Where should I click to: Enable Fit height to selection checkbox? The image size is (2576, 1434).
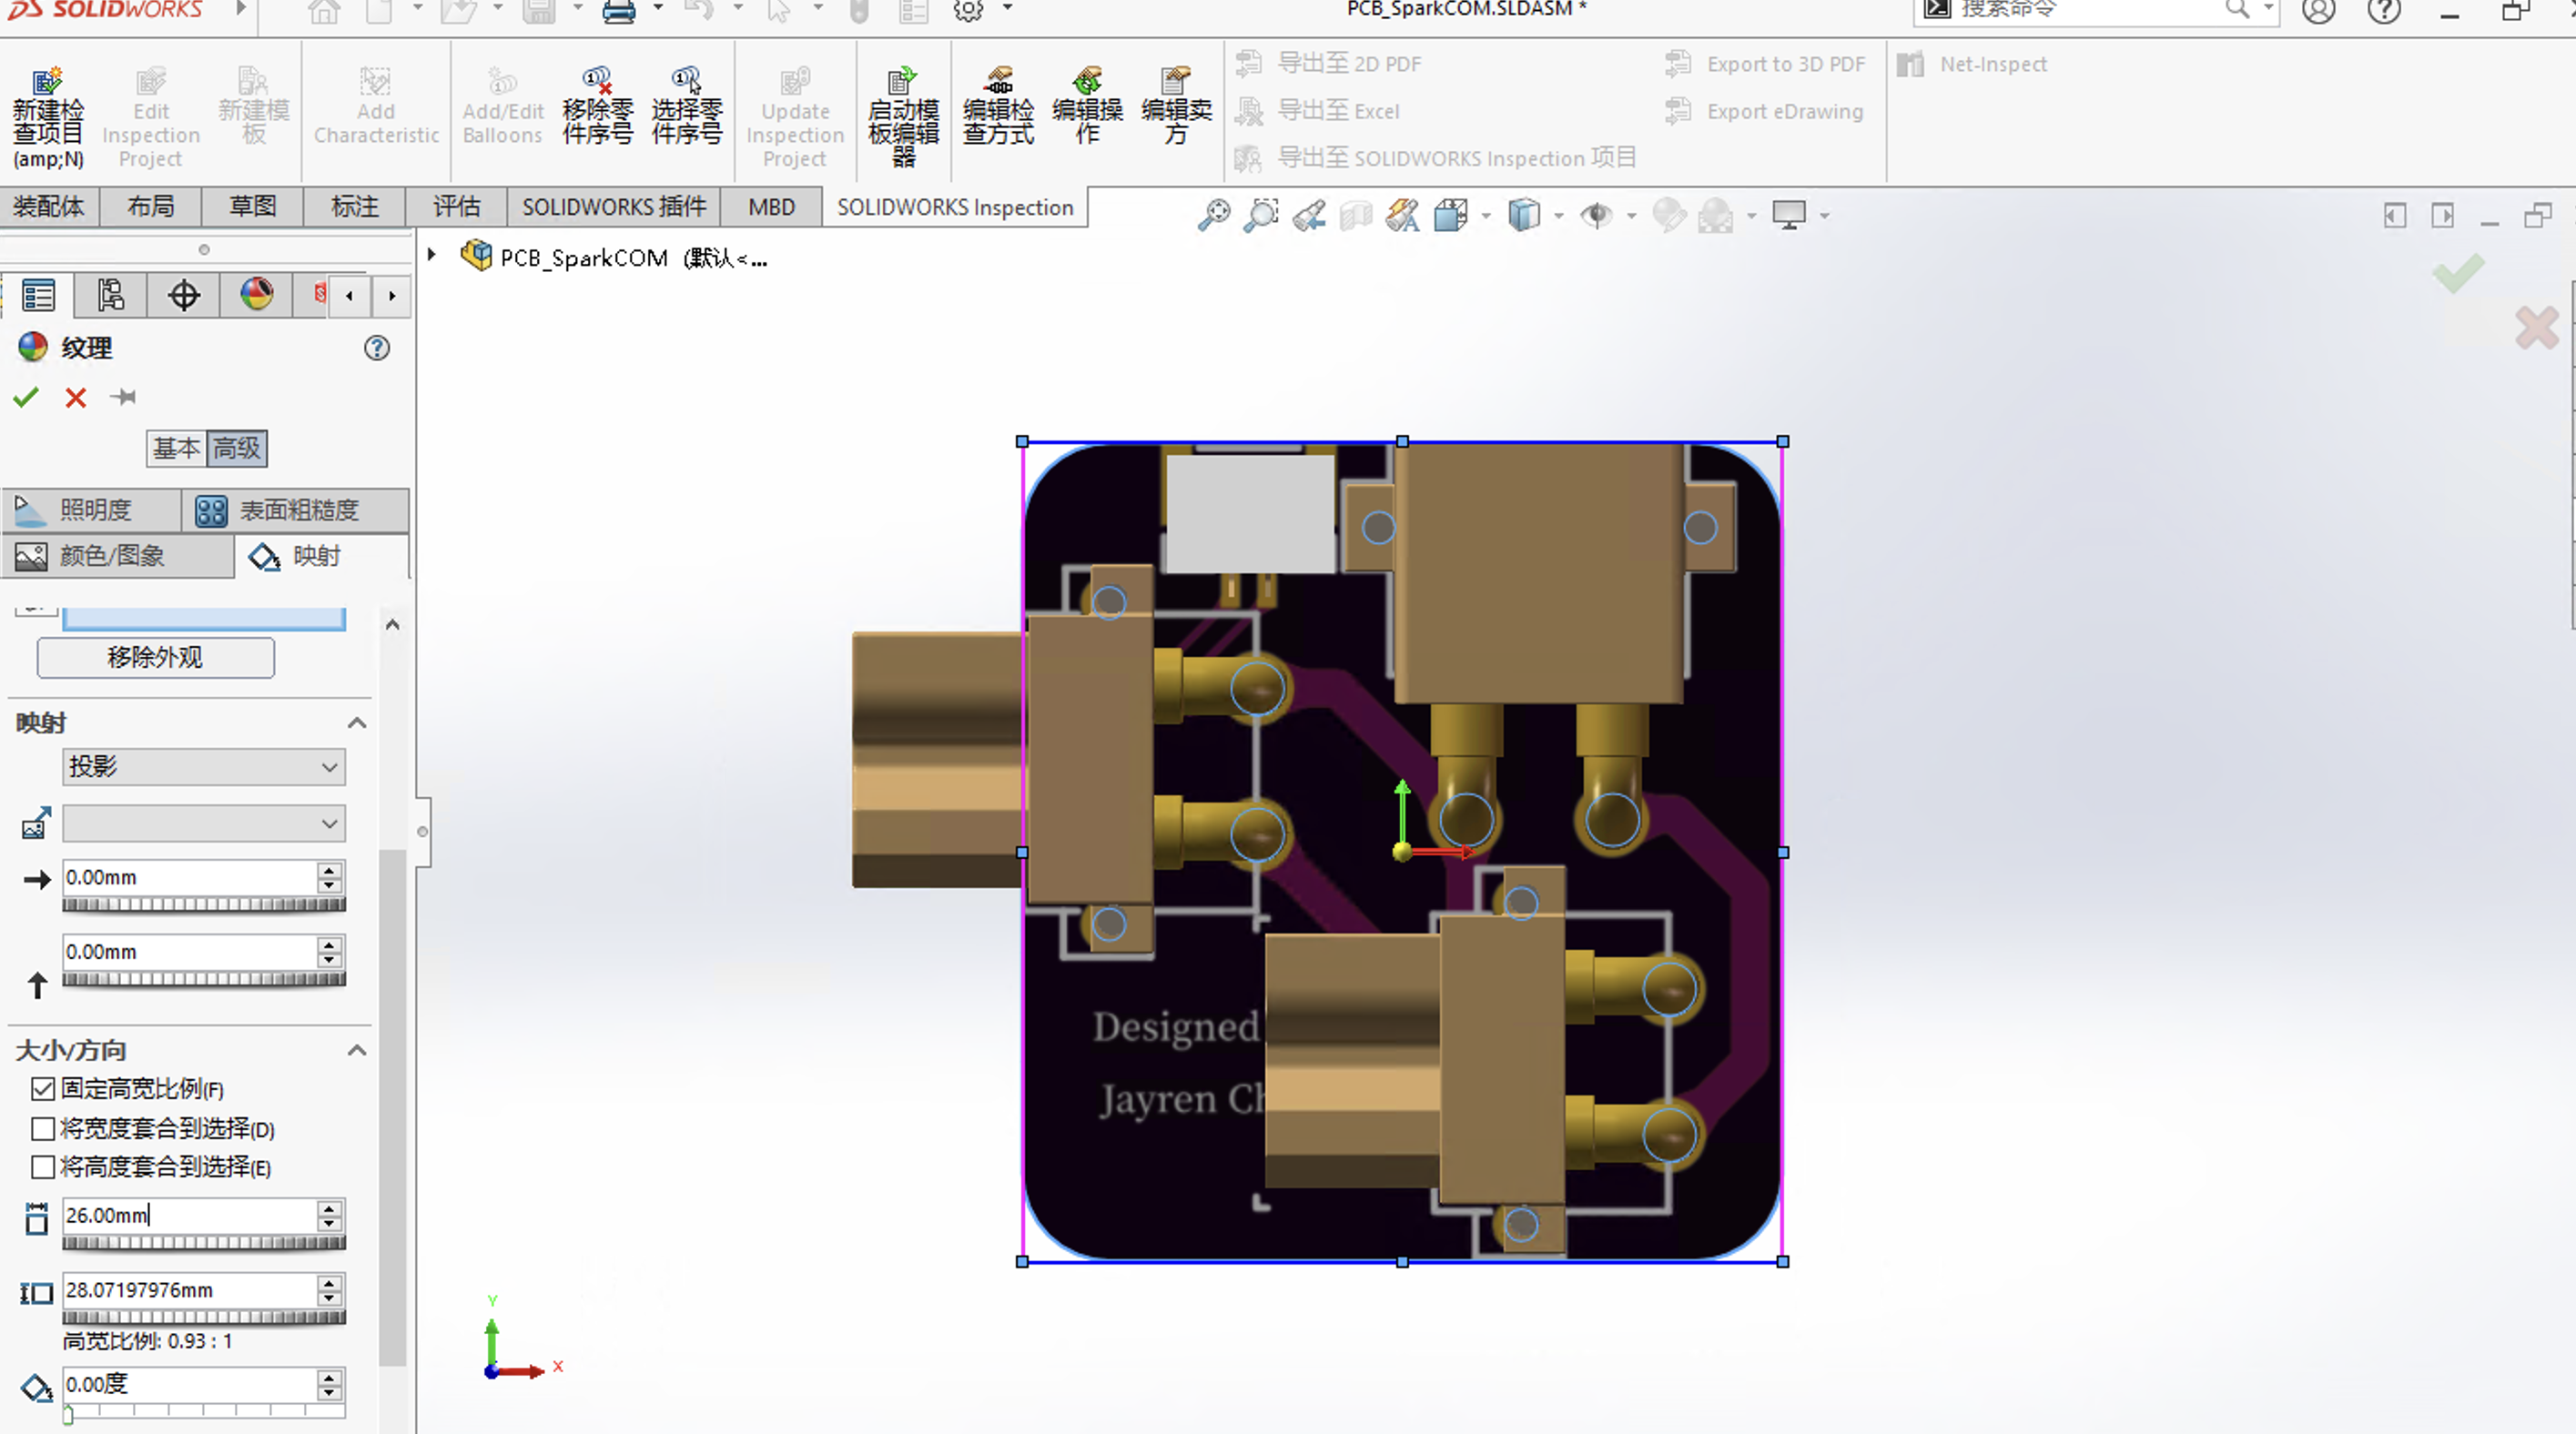tap(43, 1166)
